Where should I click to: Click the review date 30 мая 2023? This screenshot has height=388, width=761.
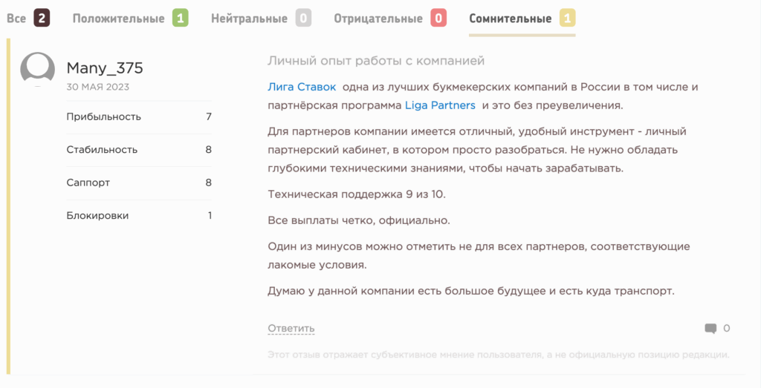click(x=98, y=87)
